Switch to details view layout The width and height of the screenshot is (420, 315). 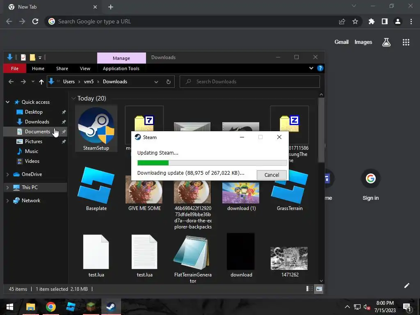point(310,289)
